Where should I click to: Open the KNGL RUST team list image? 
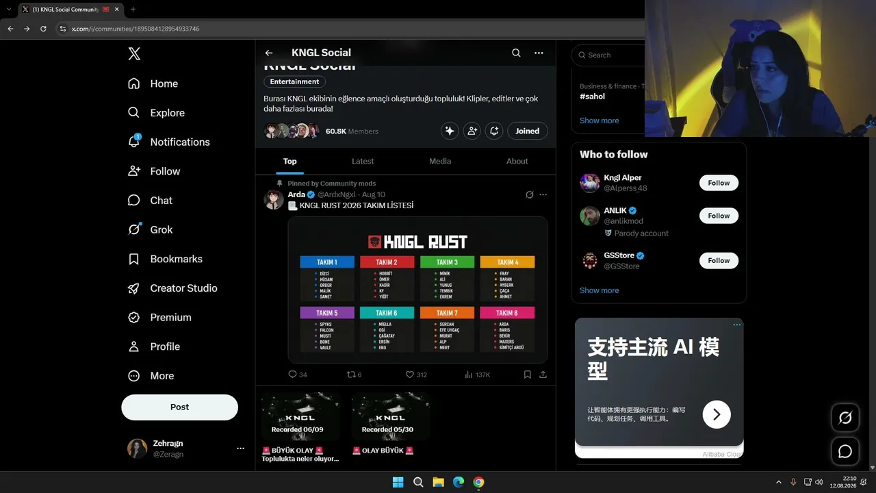pos(417,290)
